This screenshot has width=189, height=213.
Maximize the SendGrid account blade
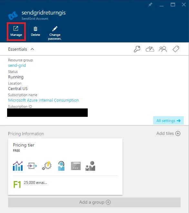coord(173,5)
